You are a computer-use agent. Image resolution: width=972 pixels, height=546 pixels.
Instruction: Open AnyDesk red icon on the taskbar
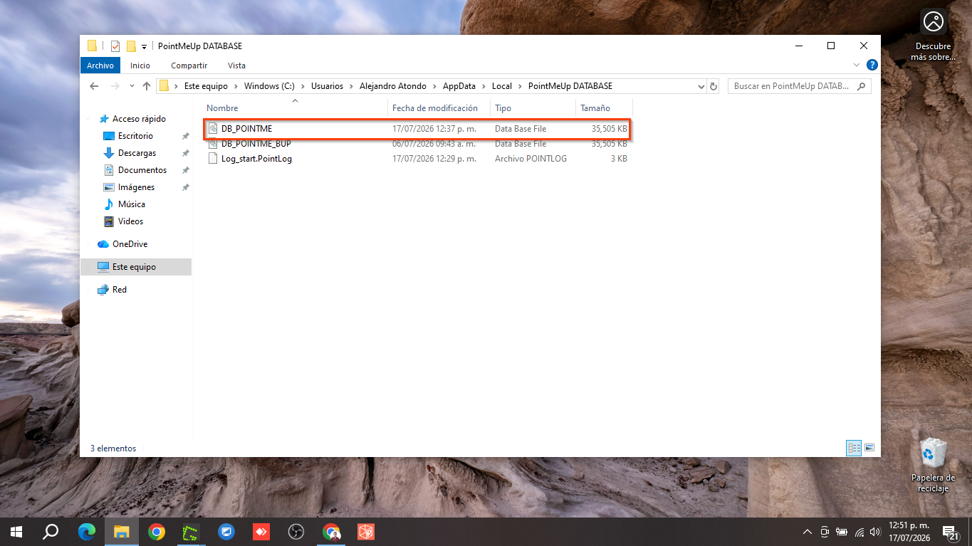pos(261,532)
